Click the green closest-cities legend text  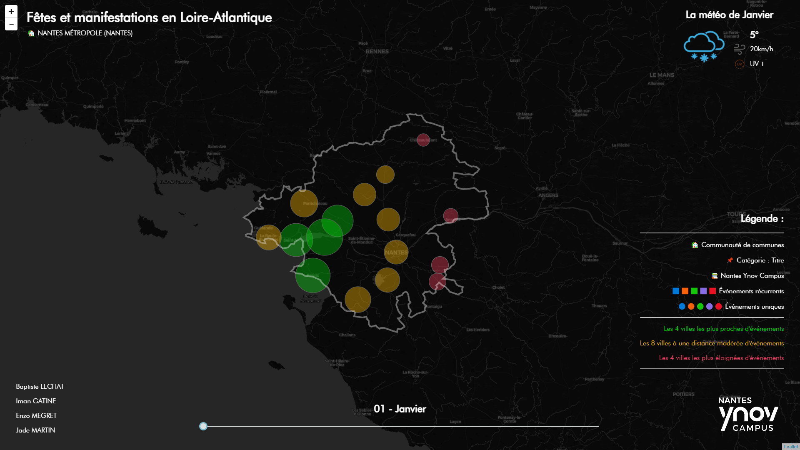723,329
